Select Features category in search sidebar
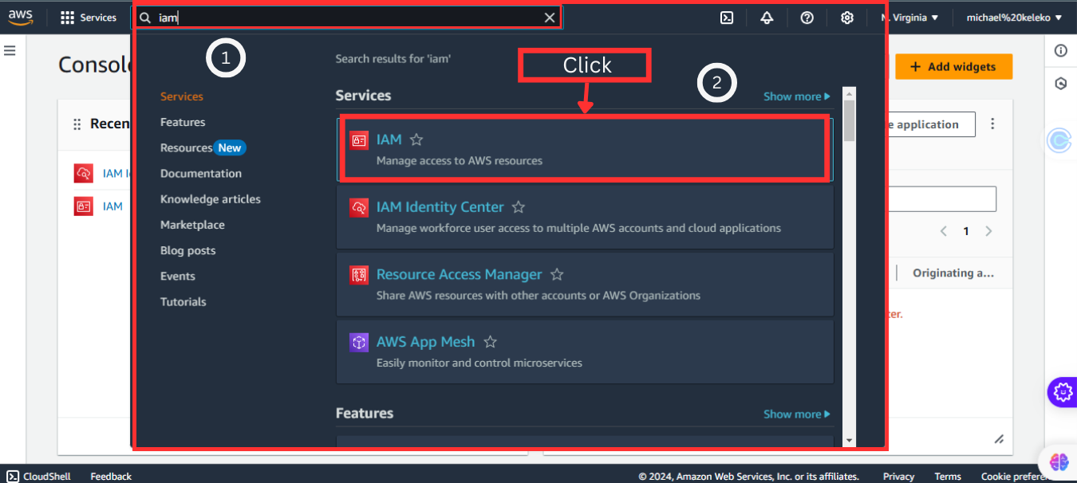This screenshot has height=483, width=1077. [x=183, y=122]
